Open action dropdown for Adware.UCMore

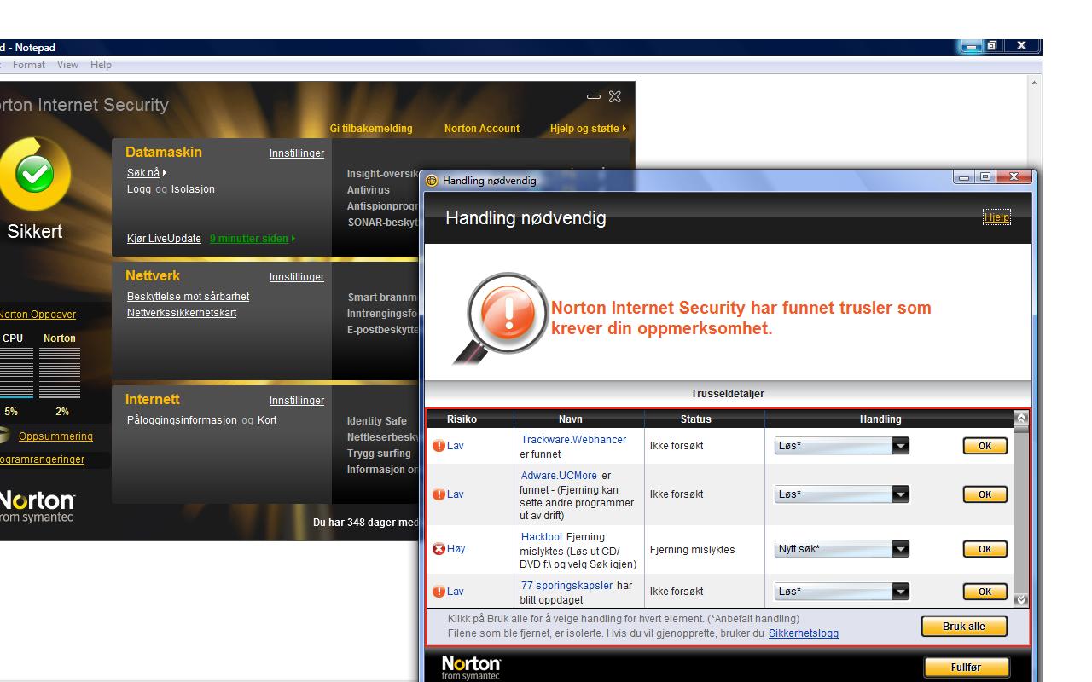900,494
